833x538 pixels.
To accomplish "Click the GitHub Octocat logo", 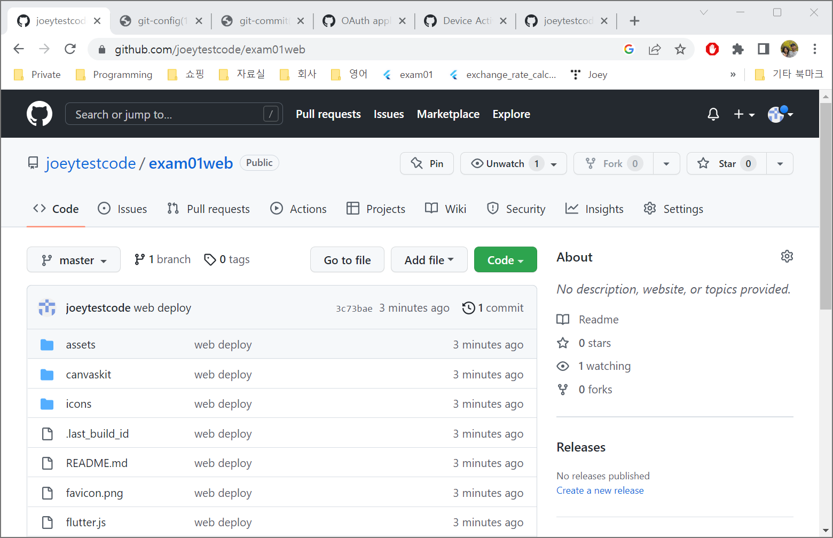I will point(40,114).
